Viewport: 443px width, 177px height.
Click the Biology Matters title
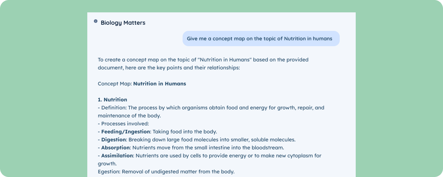(123, 23)
